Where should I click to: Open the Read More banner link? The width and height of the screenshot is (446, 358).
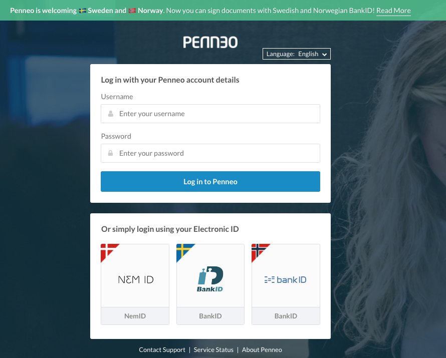(393, 11)
